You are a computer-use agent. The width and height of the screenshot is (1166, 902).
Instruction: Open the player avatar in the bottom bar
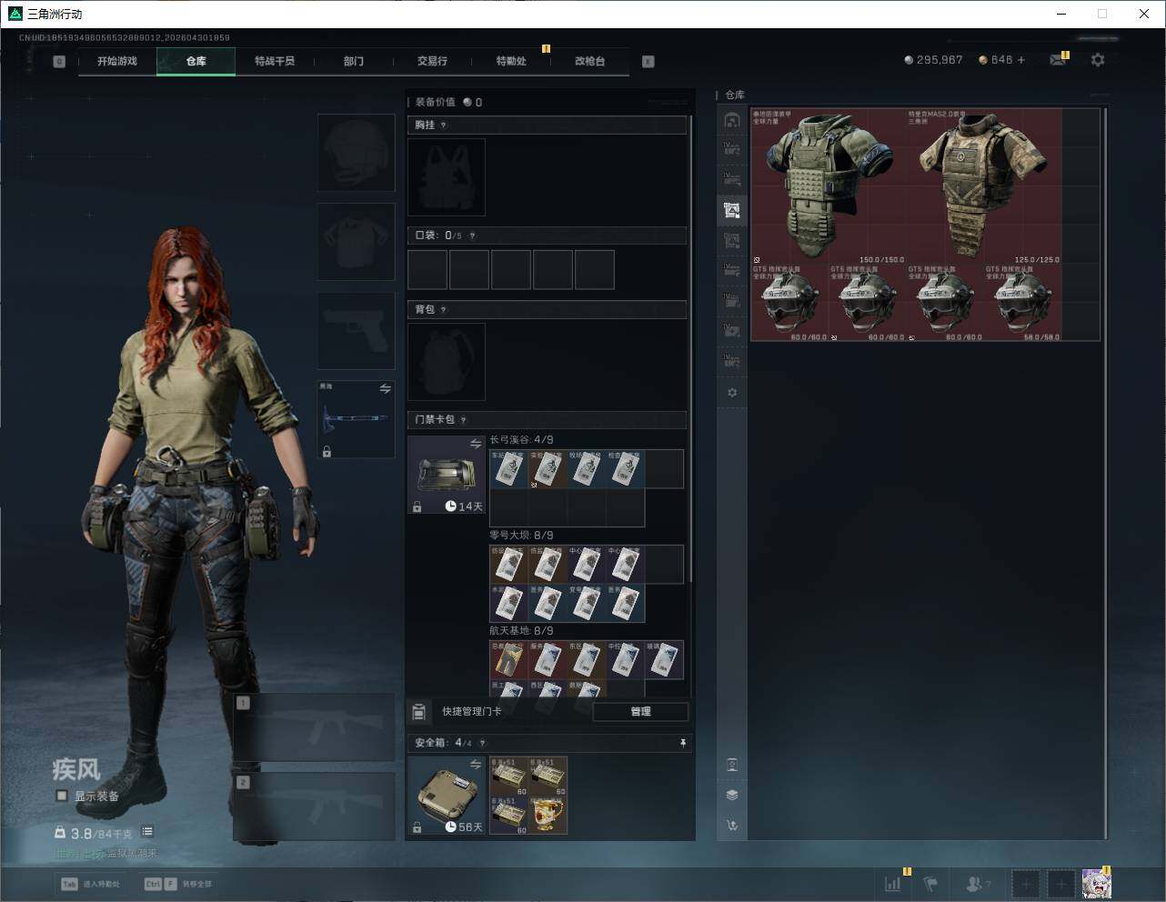tap(1096, 884)
